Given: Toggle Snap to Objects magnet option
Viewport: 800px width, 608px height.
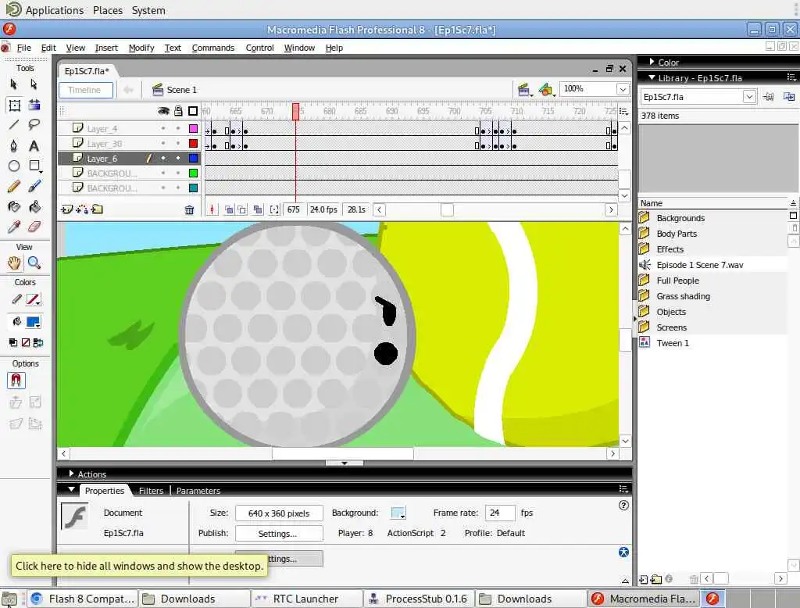Looking at the screenshot, I should 16,381.
